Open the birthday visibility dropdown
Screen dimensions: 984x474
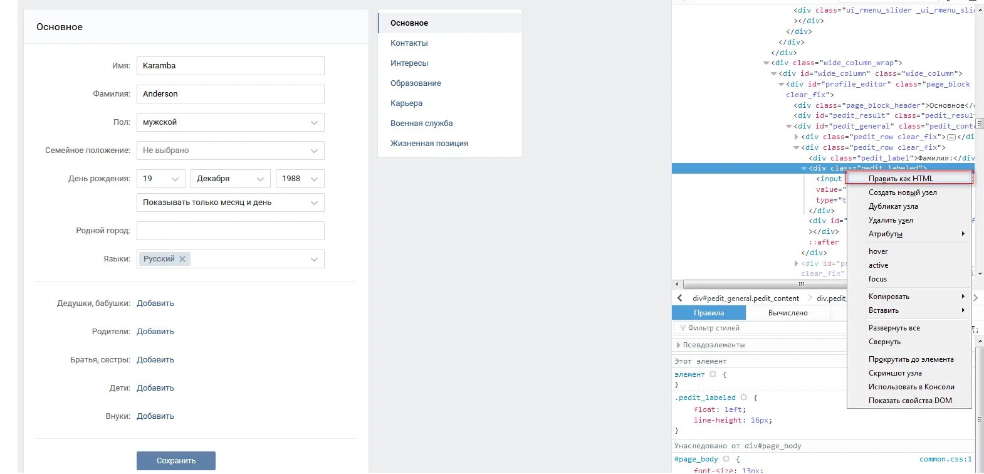[x=231, y=203]
